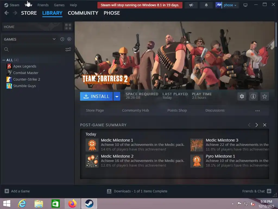Open the Discussions link
278x209 pixels.
tap(215, 110)
